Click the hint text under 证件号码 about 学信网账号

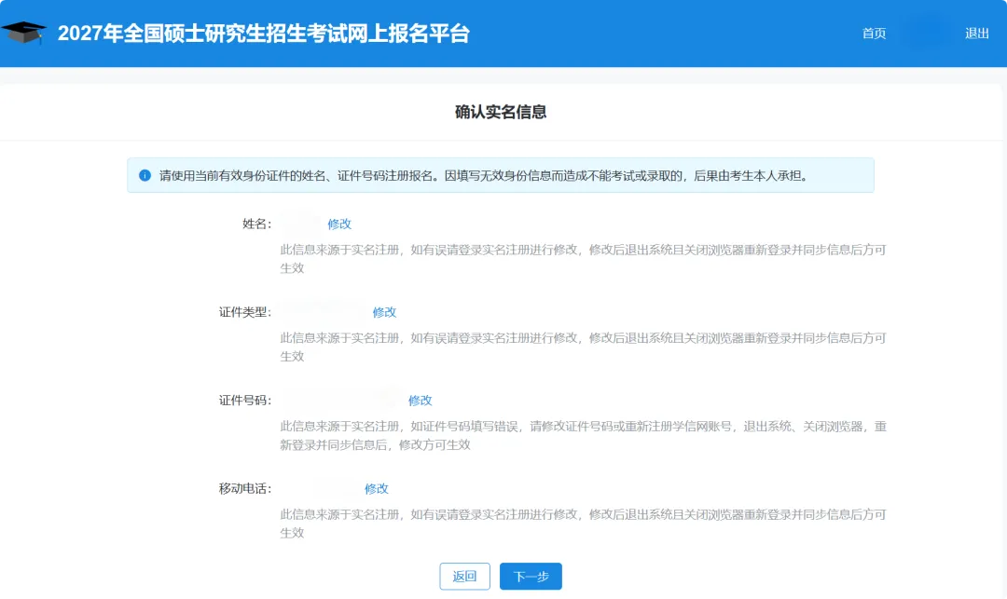(x=583, y=435)
